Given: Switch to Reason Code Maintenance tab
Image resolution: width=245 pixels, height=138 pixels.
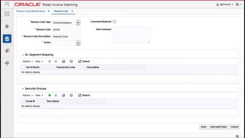Looking at the screenshot, I should click(31, 11).
